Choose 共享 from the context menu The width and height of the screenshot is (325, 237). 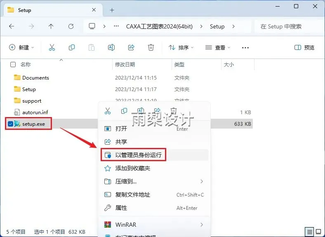pyautogui.click(x=154, y=142)
